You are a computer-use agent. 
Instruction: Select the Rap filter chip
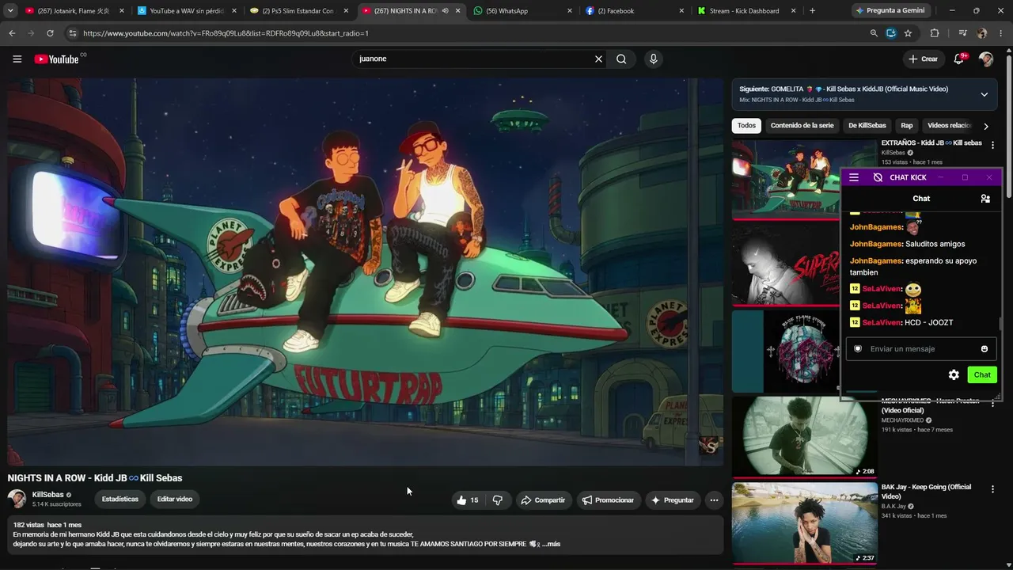tap(906, 126)
